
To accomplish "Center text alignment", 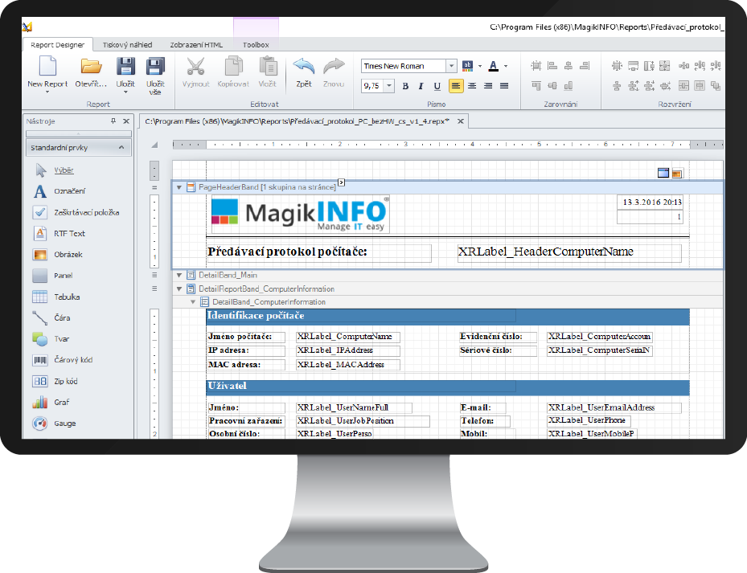I will pyautogui.click(x=472, y=86).
